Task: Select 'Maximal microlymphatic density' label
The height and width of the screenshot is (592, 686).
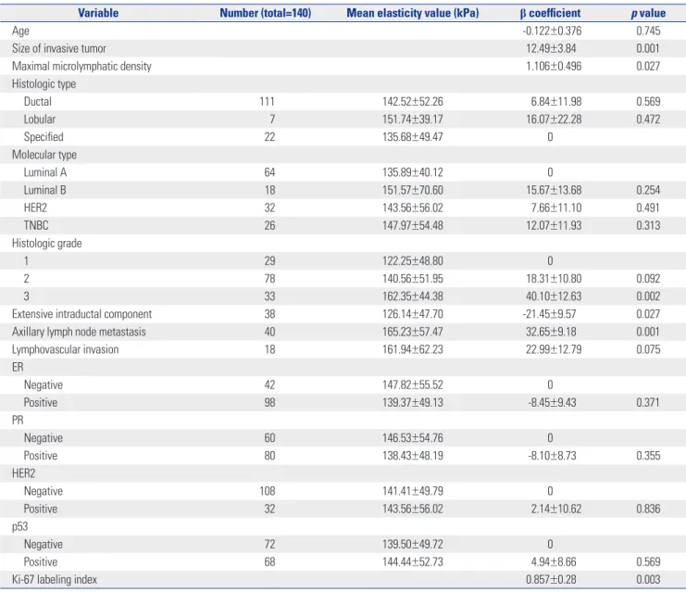Action: click(81, 67)
